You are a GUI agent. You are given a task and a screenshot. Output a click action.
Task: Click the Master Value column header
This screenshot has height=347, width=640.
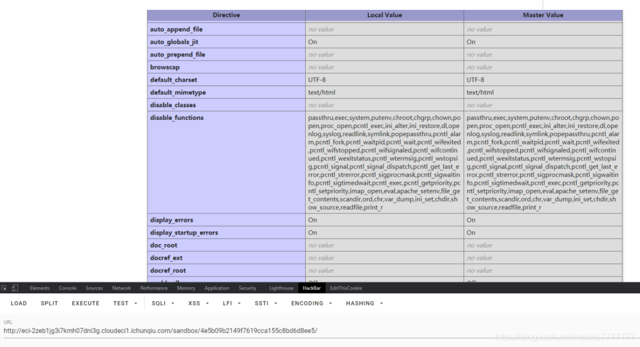point(543,15)
